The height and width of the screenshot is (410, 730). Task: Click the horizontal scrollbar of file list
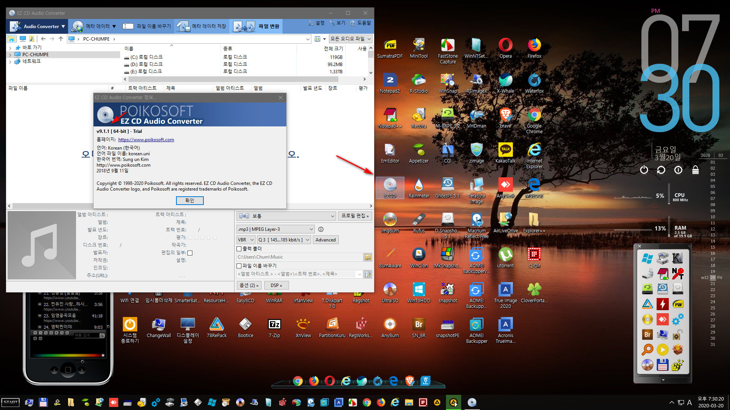pyautogui.click(x=190, y=206)
